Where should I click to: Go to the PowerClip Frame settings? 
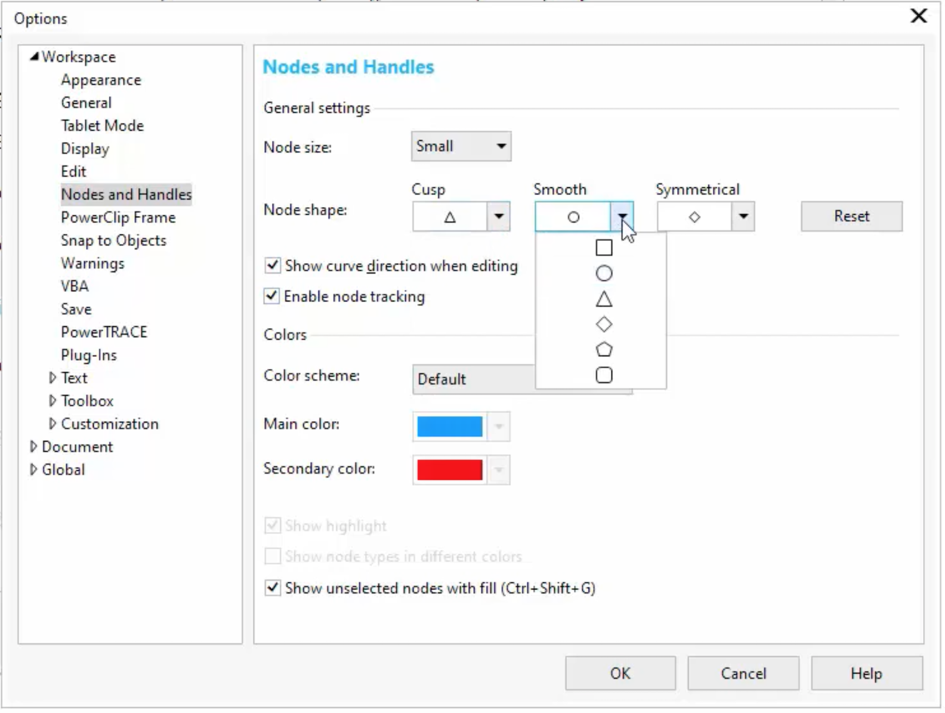(118, 218)
